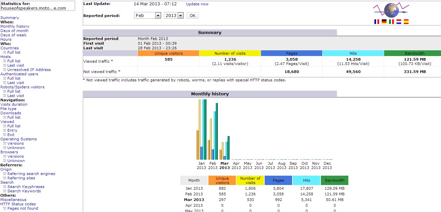
Task: Click the green Bandwidth header in Summary
Action: point(414,53)
